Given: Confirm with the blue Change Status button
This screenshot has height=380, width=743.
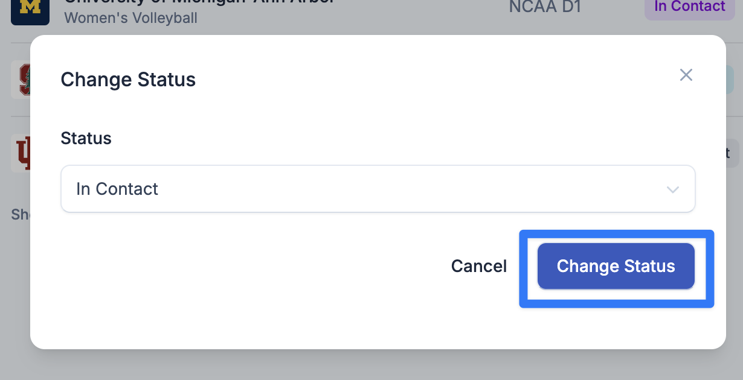Looking at the screenshot, I should pos(616,266).
